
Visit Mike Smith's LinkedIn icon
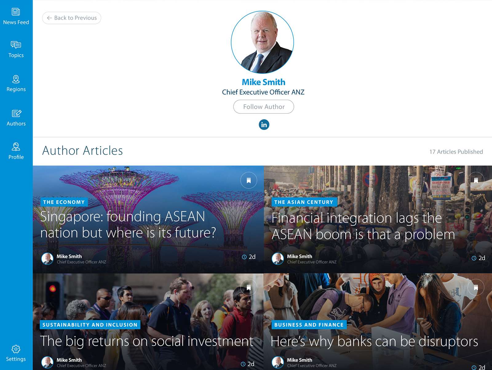coord(264,124)
